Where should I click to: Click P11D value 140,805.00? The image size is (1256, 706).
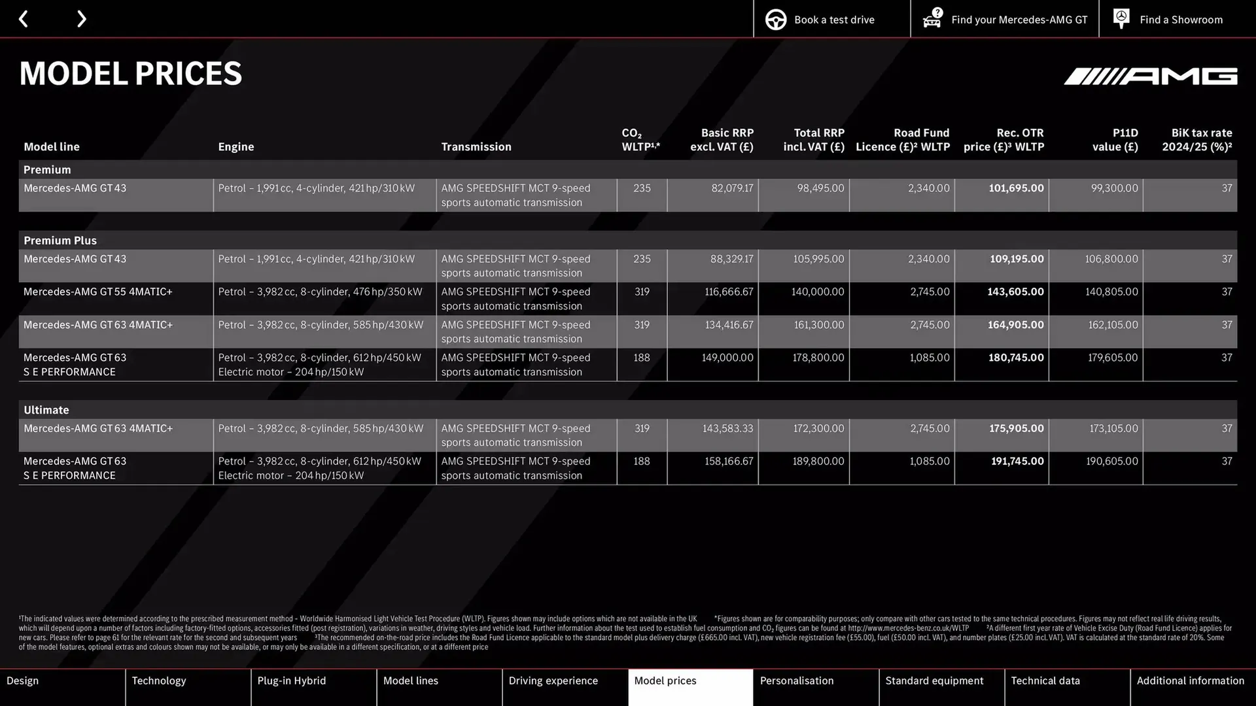(1112, 292)
